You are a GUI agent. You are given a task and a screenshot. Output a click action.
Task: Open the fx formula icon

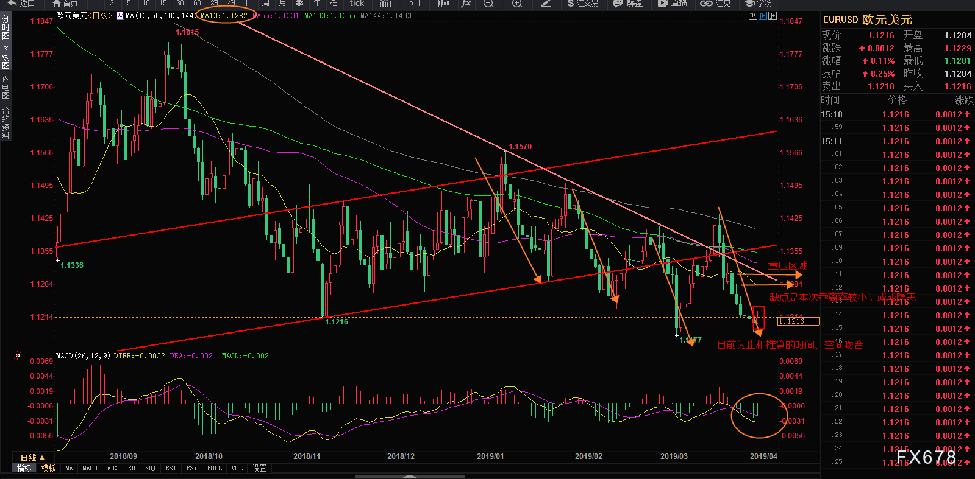coord(466,3)
